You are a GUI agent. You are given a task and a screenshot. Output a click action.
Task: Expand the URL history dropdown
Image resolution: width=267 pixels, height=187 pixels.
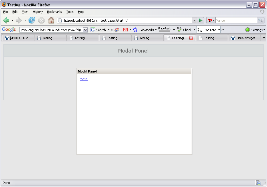pos(194,21)
